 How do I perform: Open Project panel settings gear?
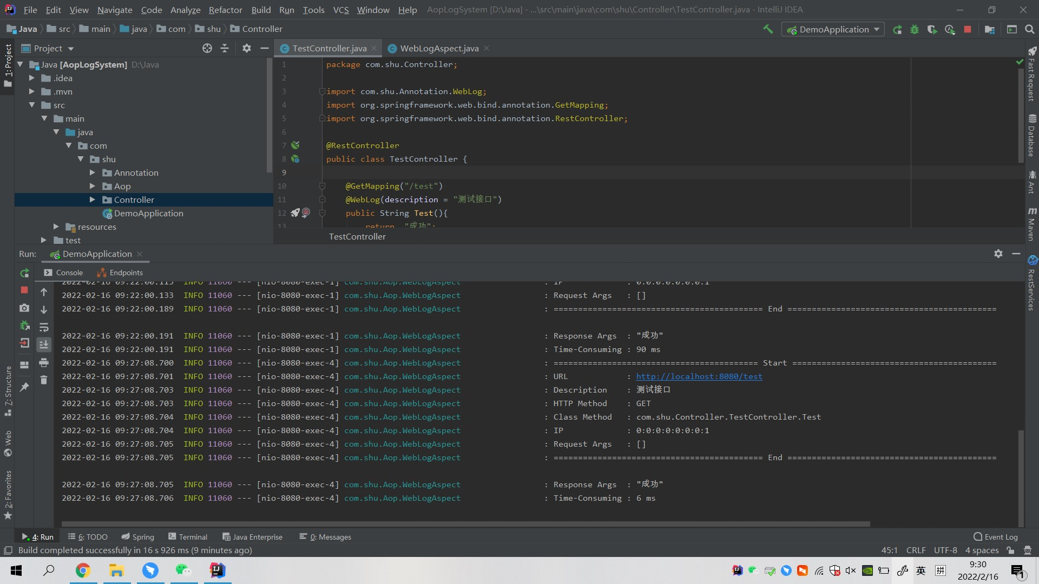247,48
